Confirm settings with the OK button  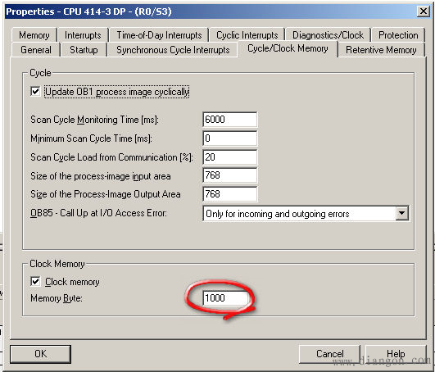(40, 354)
